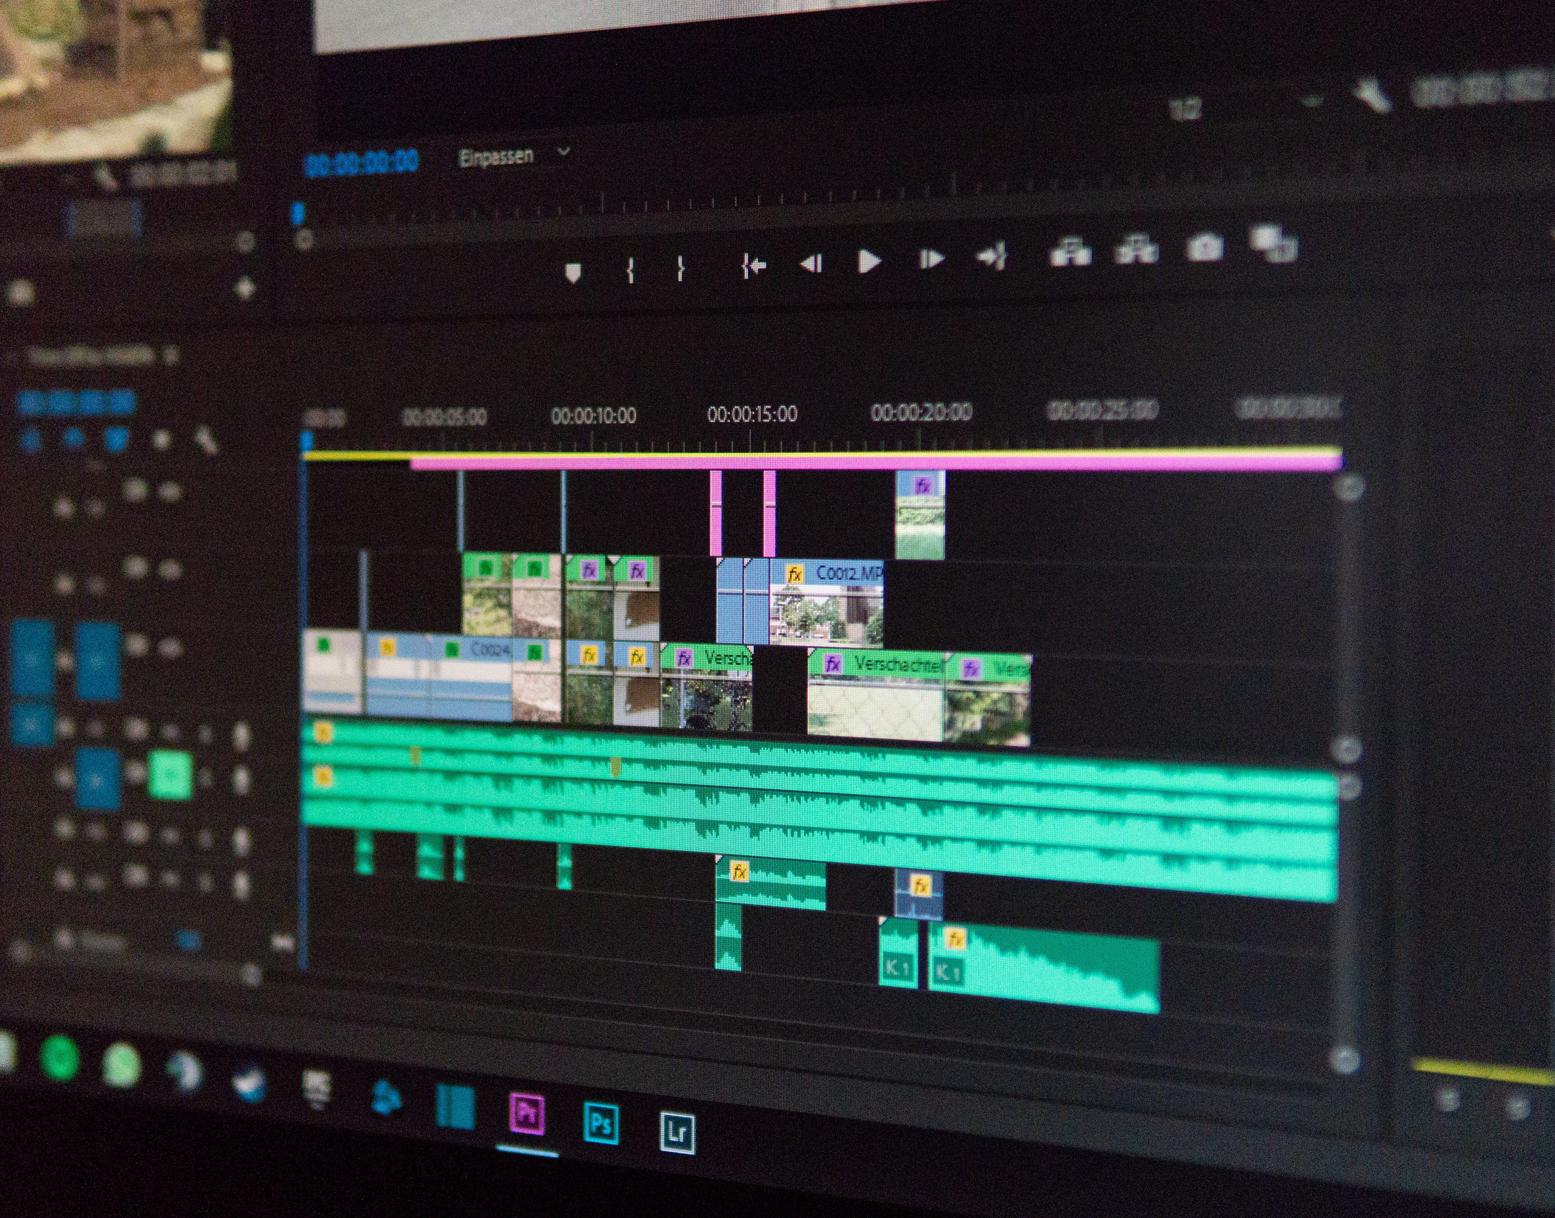Click the 00:00:15:00 mark on the time ruler
Viewport: 1555px width, 1218px height.
[x=752, y=414]
